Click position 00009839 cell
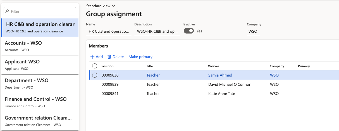Viewport: 339px width, 131px height. [x=110, y=84]
